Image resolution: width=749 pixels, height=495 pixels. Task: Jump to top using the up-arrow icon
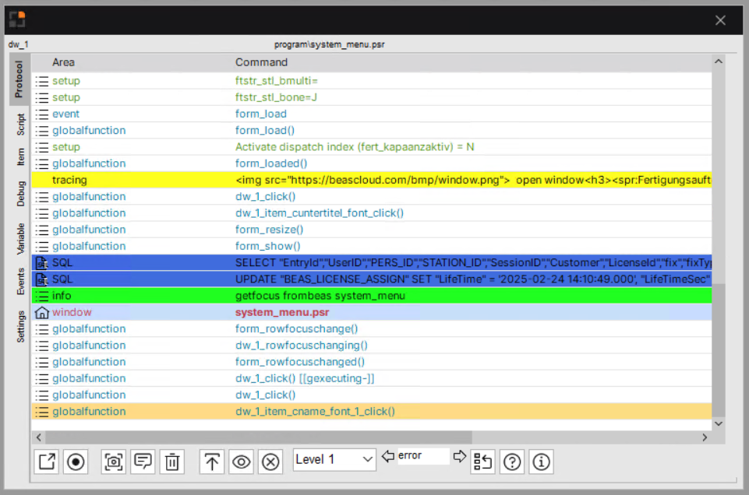(211, 462)
